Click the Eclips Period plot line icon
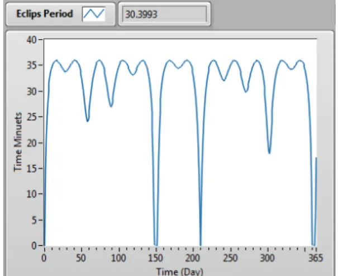 click(x=94, y=14)
